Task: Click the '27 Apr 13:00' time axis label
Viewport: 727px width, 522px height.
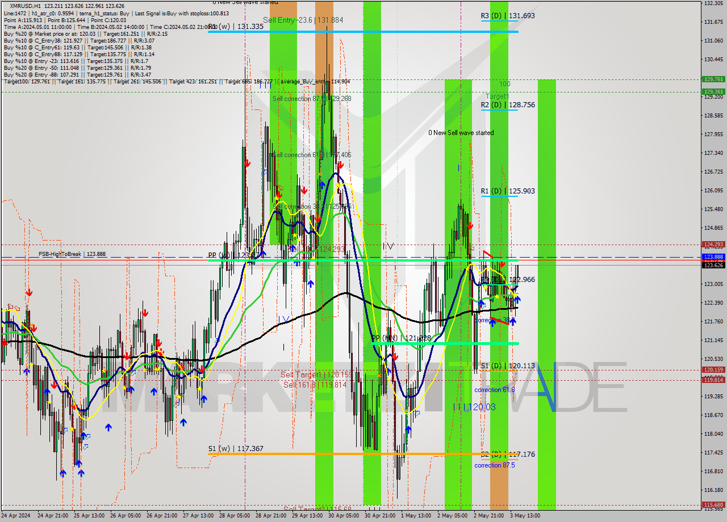Action: [x=198, y=516]
